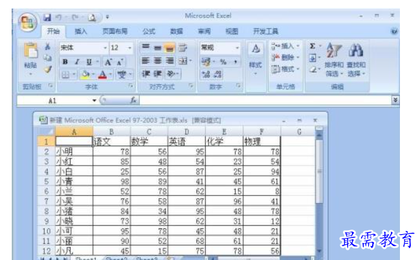Open print preview in quick access toolbar
The height and width of the screenshot is (260, 420).
point(92,17)
